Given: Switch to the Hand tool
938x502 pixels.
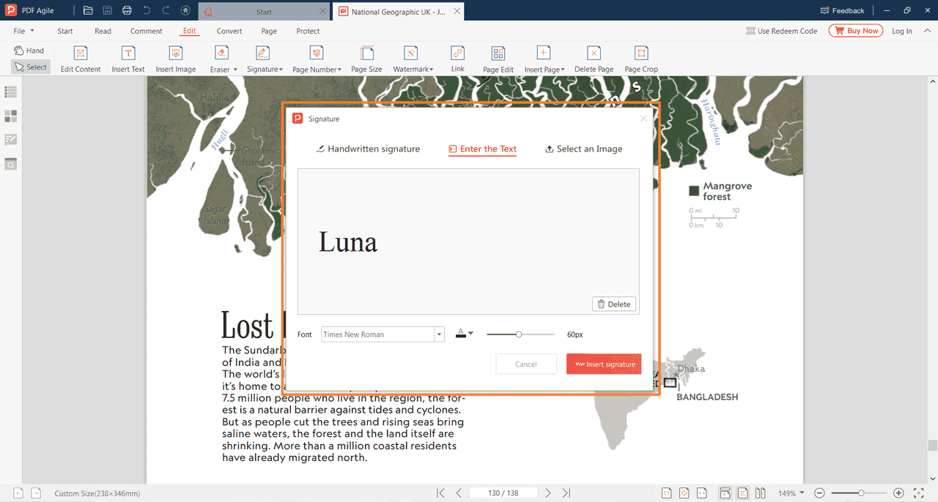Looking at the screenshot, I should tap(29, 50).
